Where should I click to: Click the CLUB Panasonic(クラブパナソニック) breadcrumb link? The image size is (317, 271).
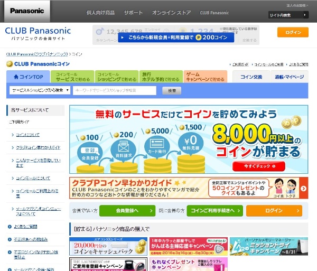point(37,54)
